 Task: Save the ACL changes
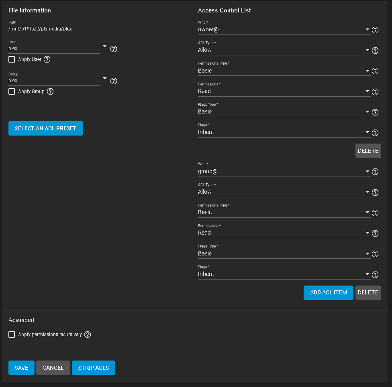pos(22,368)
